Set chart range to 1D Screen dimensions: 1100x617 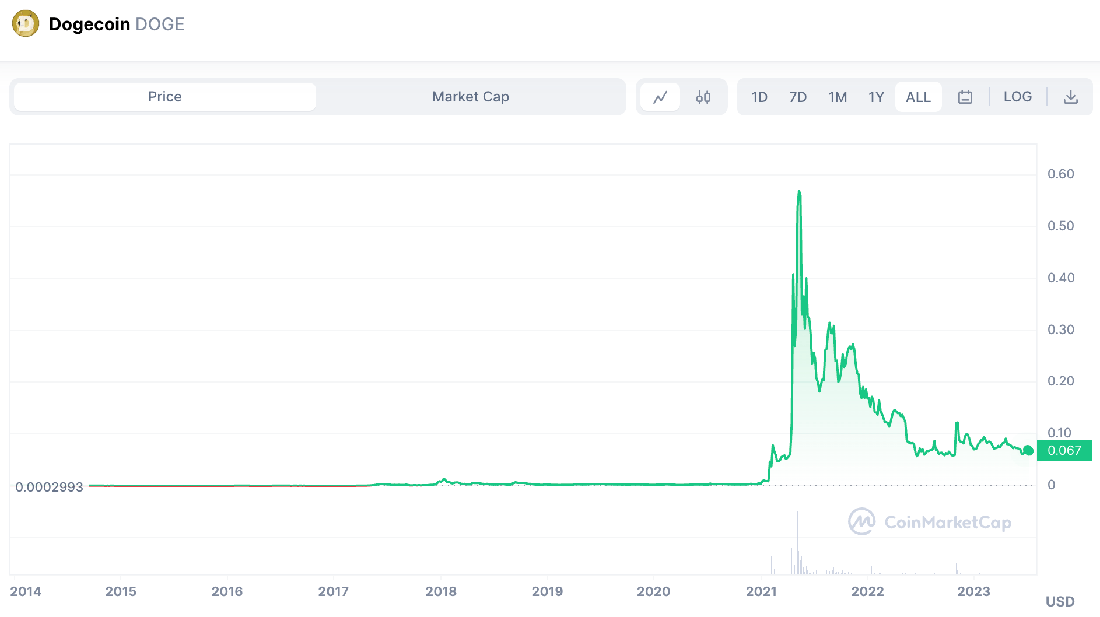pyautogui.click(x=759, y=97)
